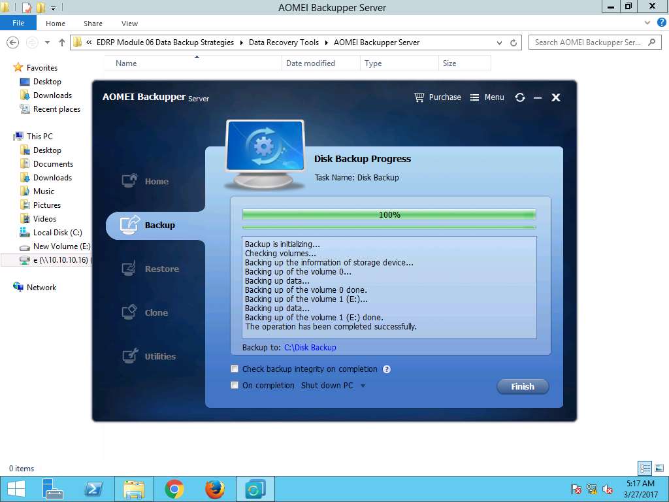The width and height of the screenshot is (669, 502).
Task: Open the Clone section
Action: (145, 312)
